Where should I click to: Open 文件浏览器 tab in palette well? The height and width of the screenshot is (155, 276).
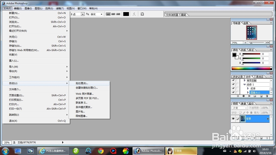(172, 15)
